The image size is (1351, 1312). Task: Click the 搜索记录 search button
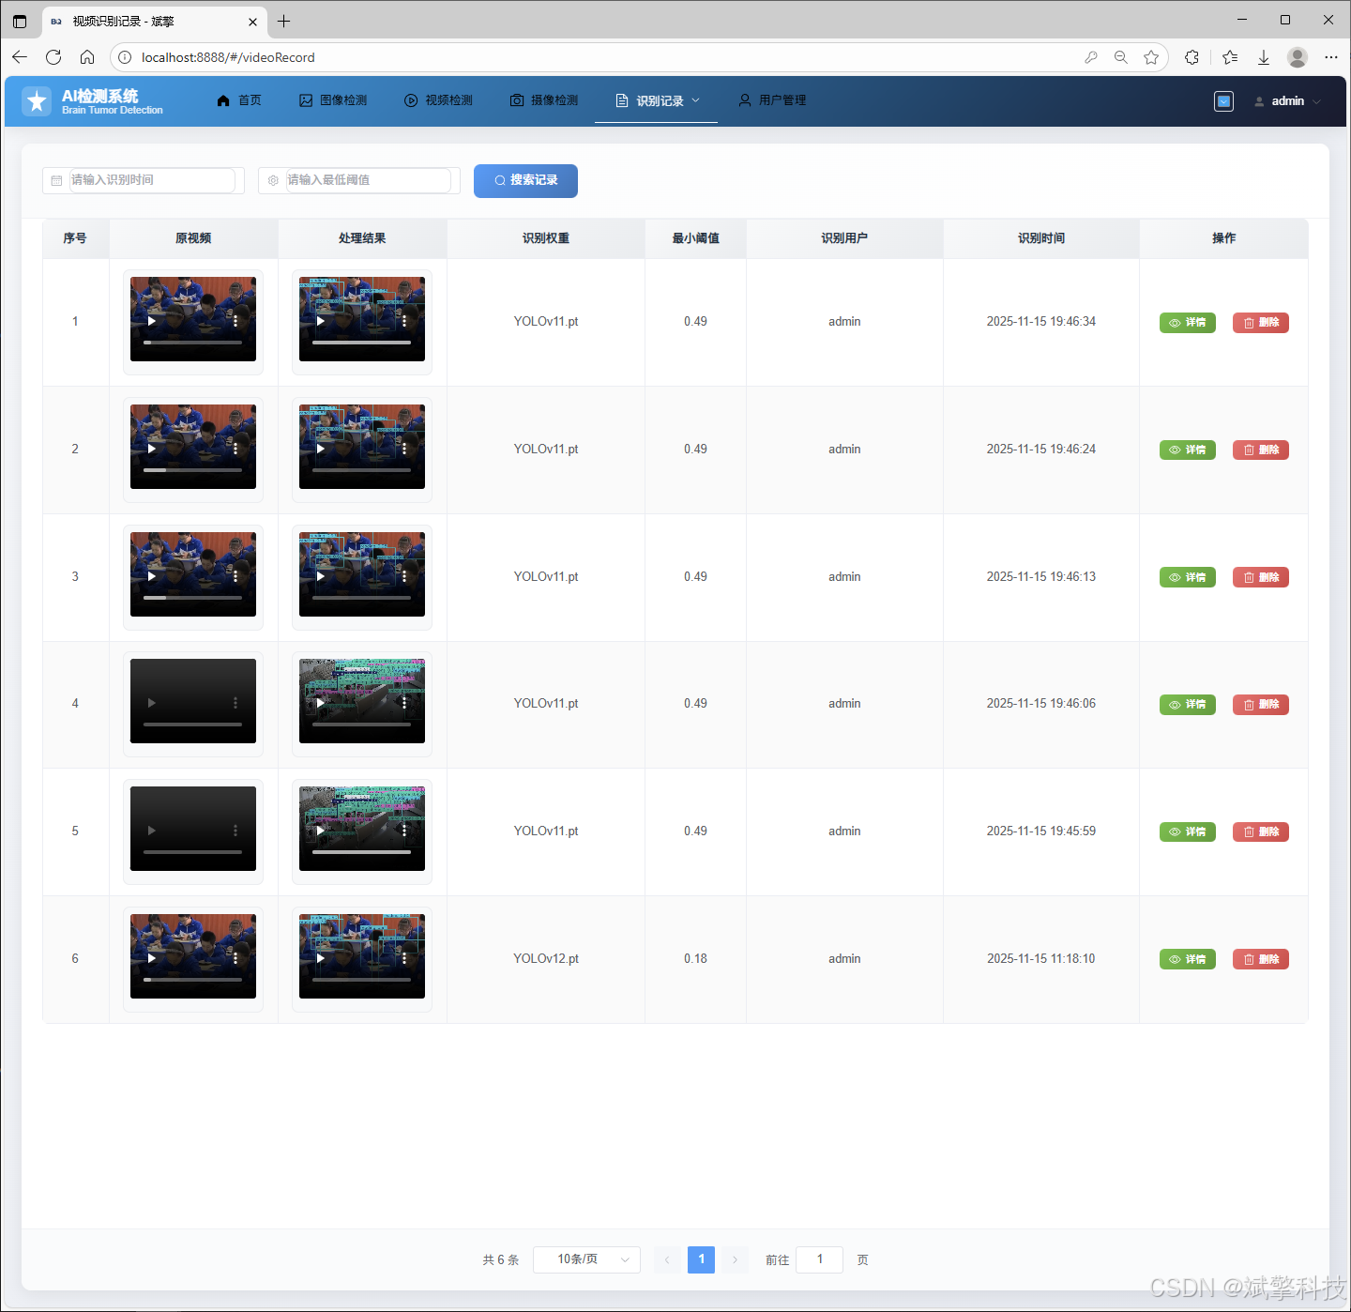click(525, 180)
